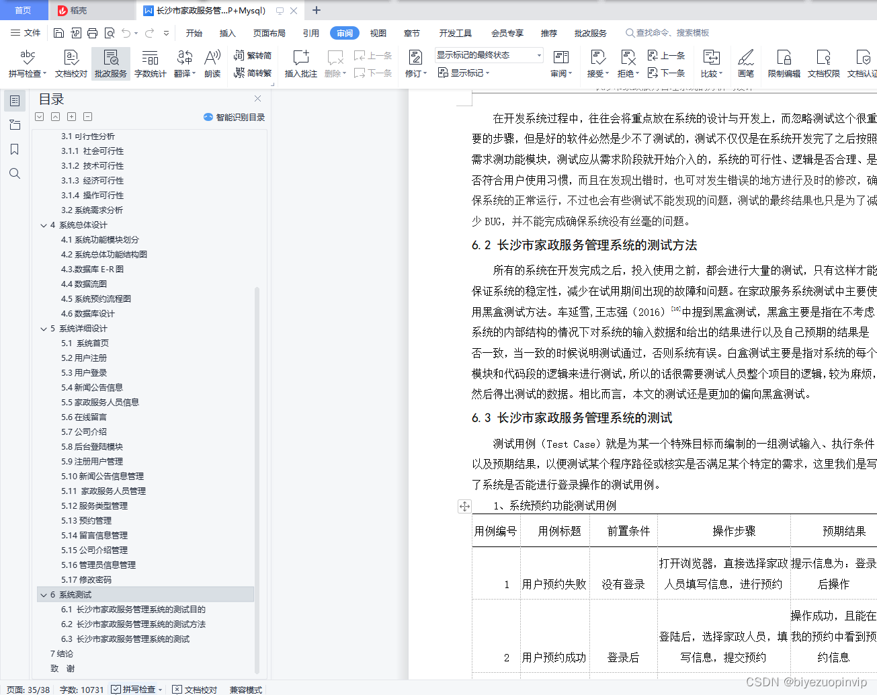Open the 显示标记 dropdown
Image resolution: width=877 pixels, height=695 pixels.
click(464, 73)
